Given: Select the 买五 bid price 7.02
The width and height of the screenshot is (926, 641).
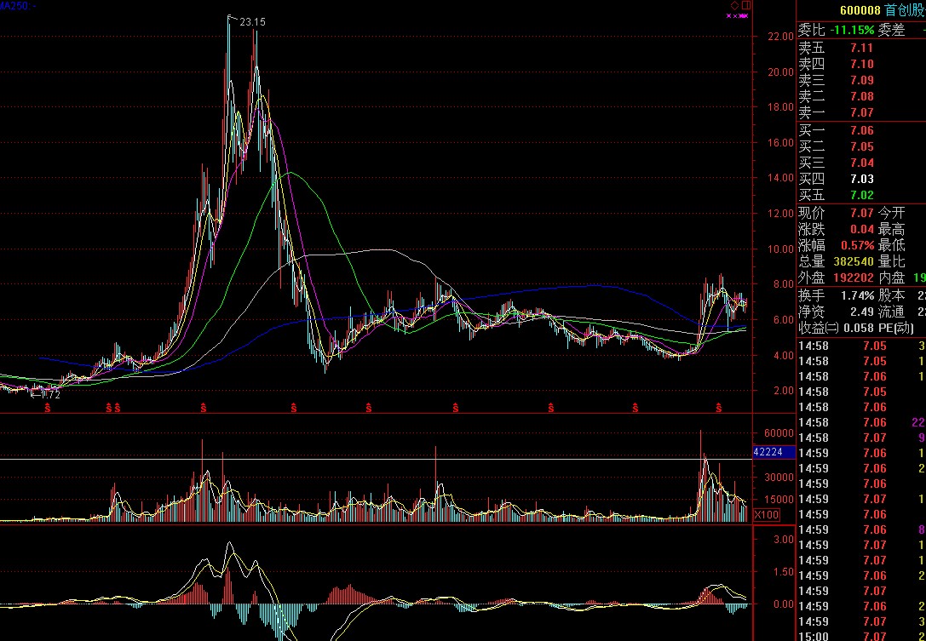Looking at the screenshot, I should pyautogui.click(x=861, y=195).
